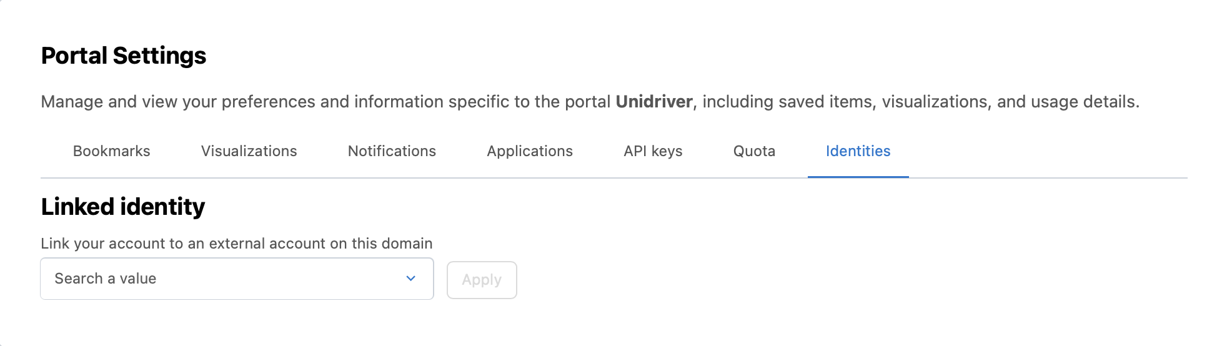1222x346 pixels.
Task: Go to the Notifications tab
Action: [x=392, y=151]
